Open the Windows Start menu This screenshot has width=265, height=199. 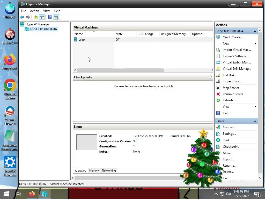click(6, 194)
